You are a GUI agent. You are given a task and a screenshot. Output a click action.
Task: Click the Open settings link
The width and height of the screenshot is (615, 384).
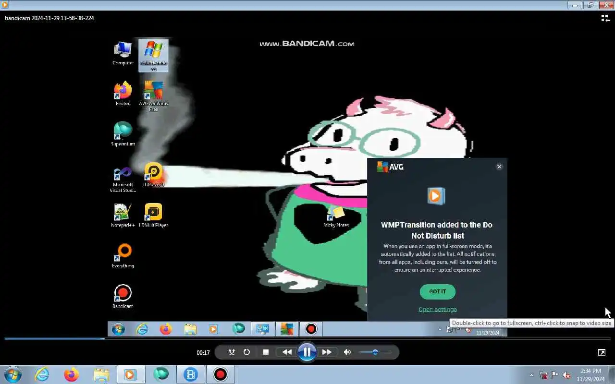click(x=438, y=310)
